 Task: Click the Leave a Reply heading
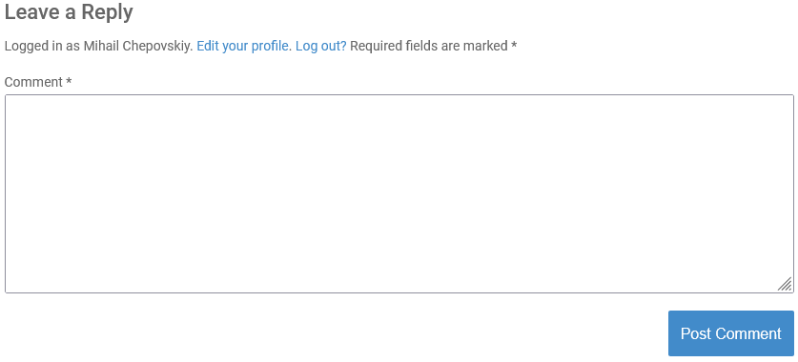pos(69,11)
